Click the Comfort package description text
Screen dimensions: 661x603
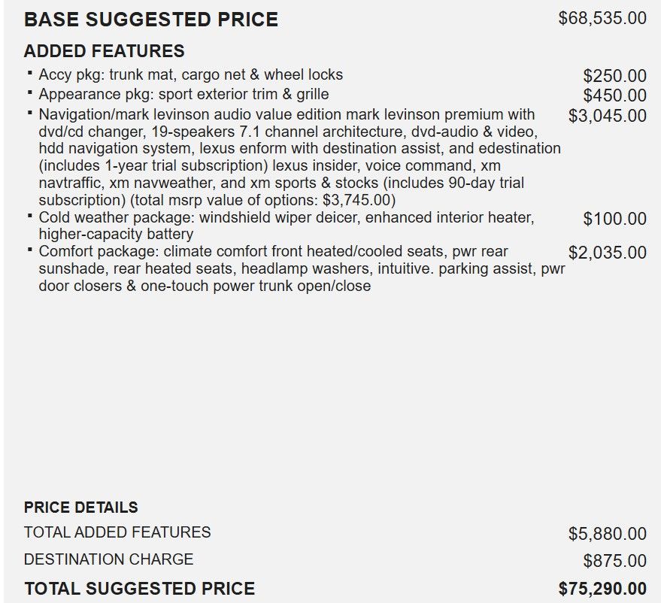click(x=301, y=268)
